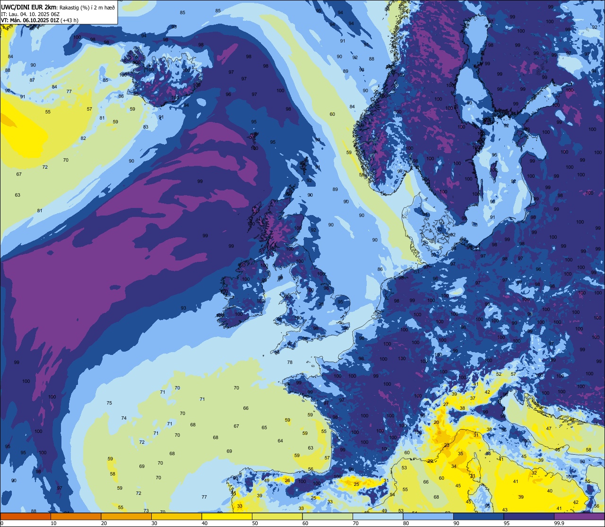Click the legend scale label "50"

point(255,523)
